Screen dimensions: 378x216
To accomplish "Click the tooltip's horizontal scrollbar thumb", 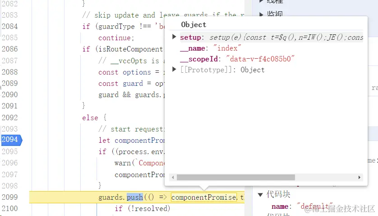I will click(236, 177).
